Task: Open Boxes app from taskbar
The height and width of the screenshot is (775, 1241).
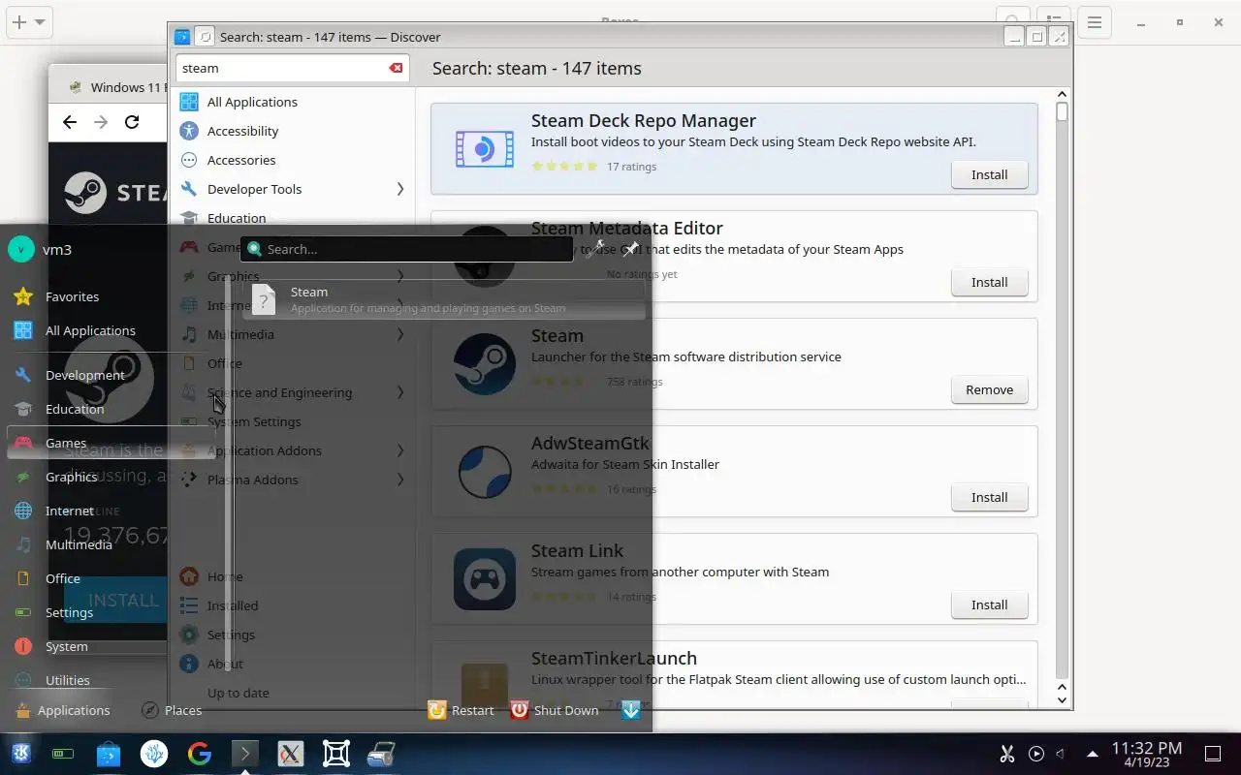Action: (x=336, y=754)
